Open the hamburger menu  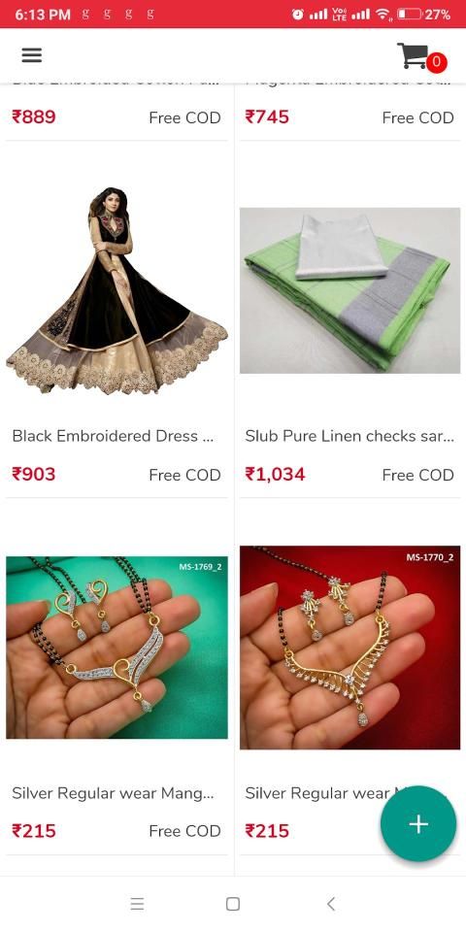tap(31, 55)
